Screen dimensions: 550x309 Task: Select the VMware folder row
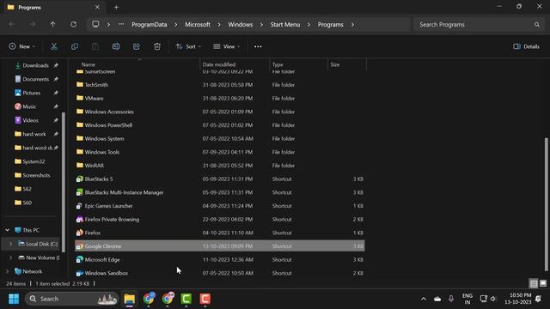[x=220, y=98]
